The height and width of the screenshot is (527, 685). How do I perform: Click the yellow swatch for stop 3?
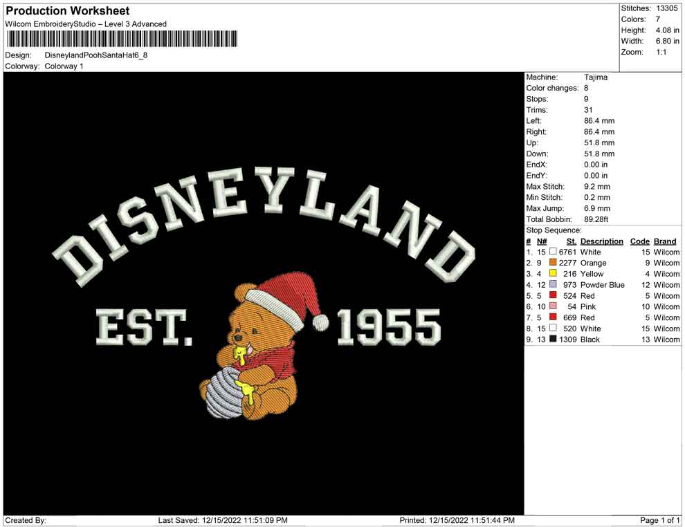coord(553,273)
